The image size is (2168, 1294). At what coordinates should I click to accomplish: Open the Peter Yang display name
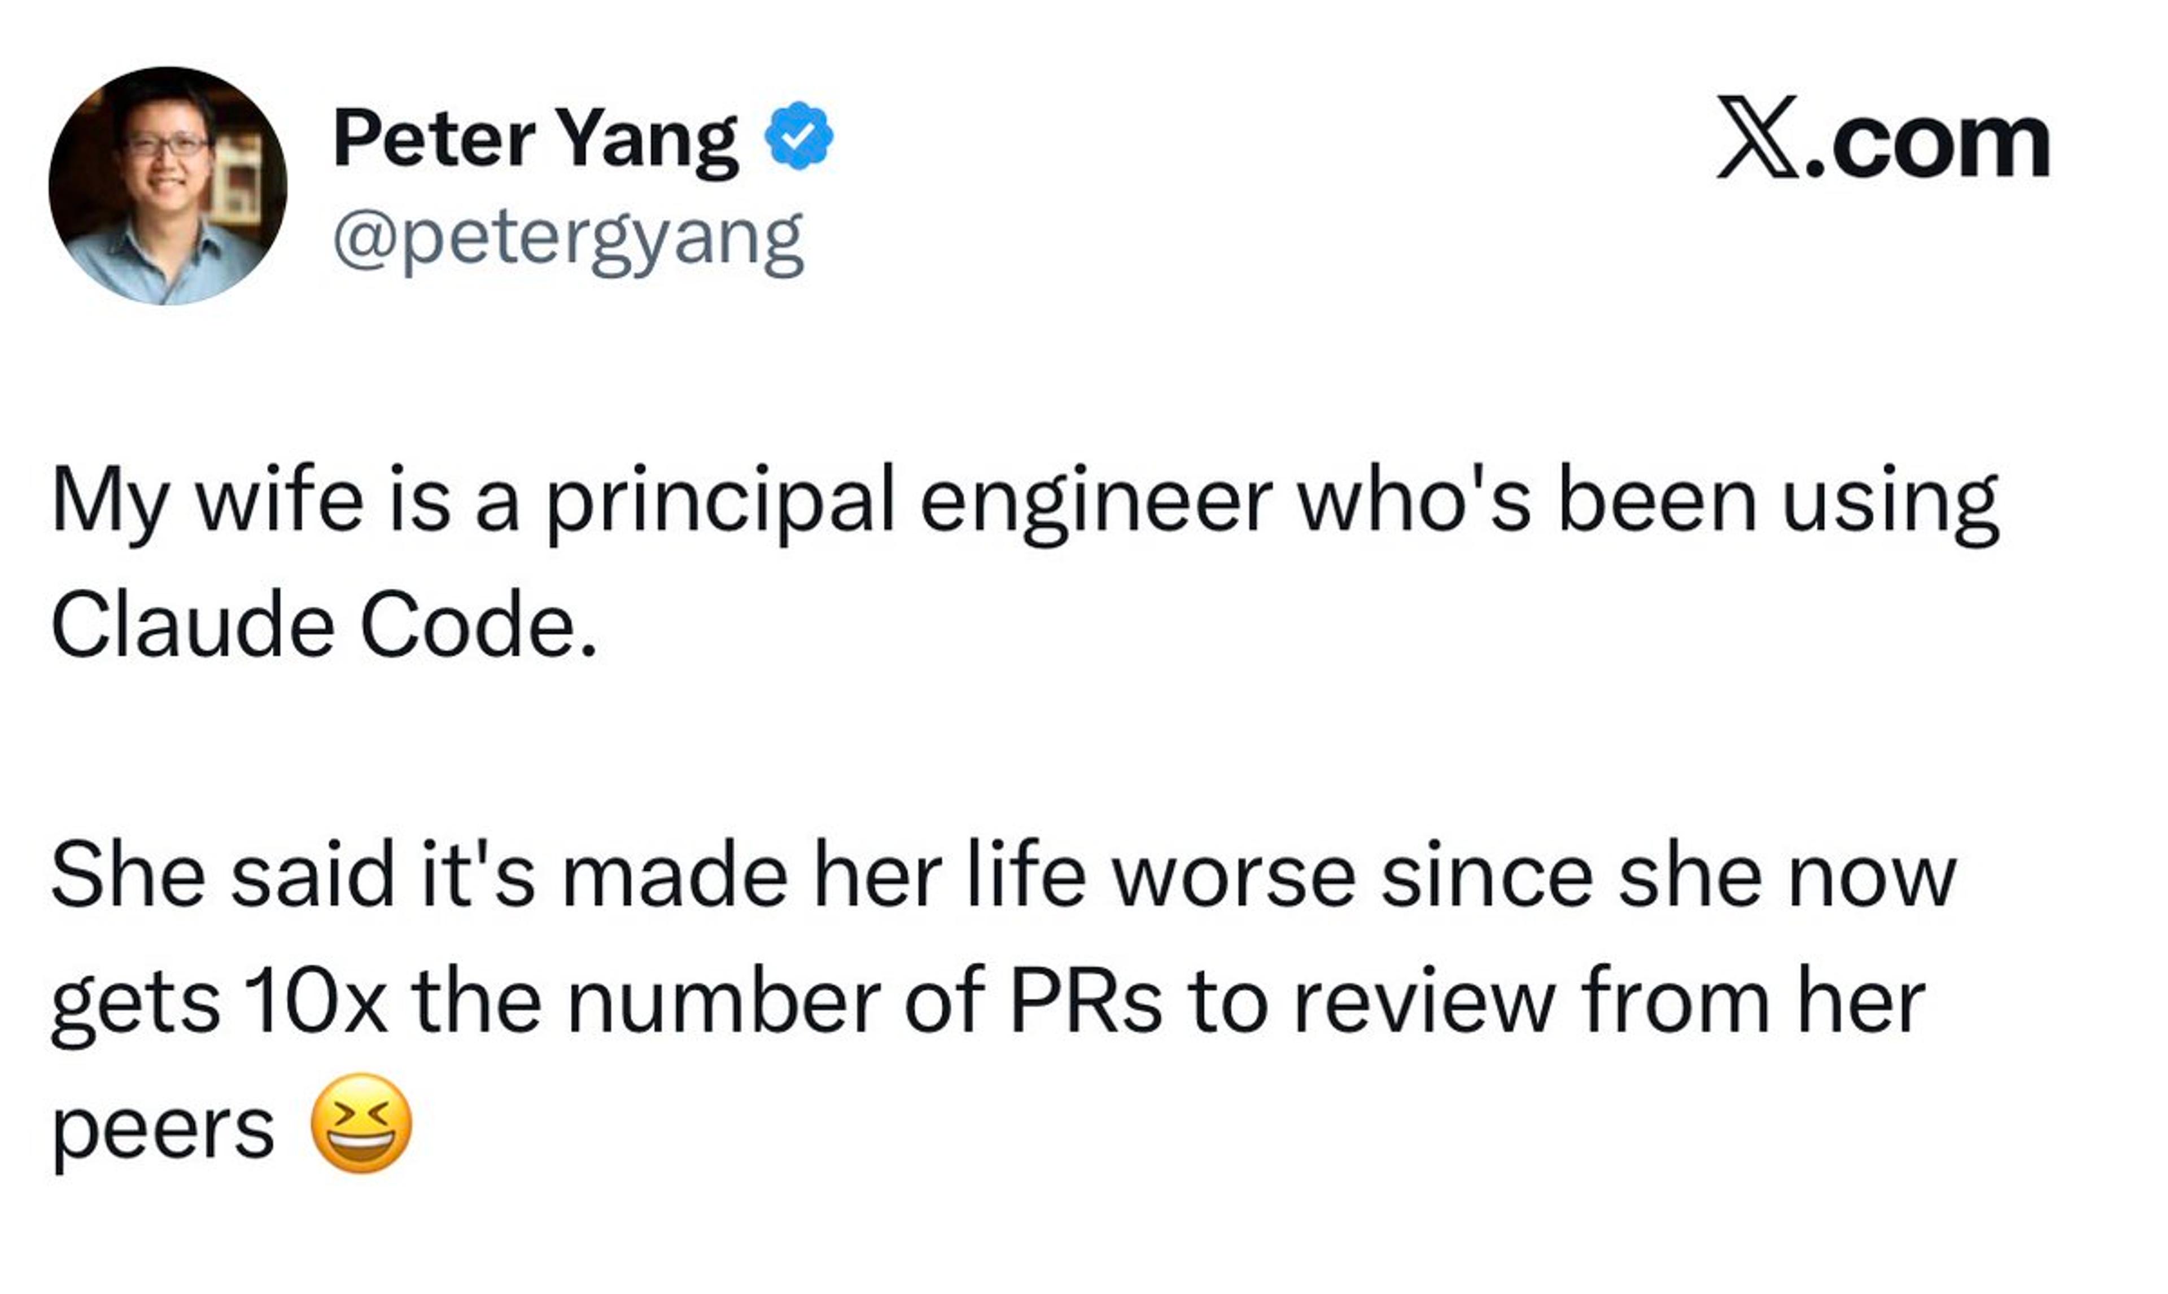535,139
